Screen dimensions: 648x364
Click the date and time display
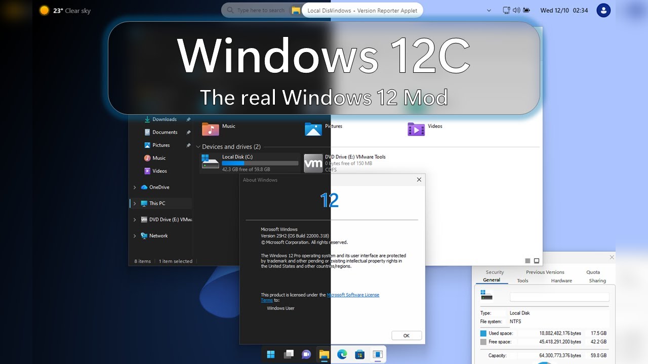tap(564, 10)
